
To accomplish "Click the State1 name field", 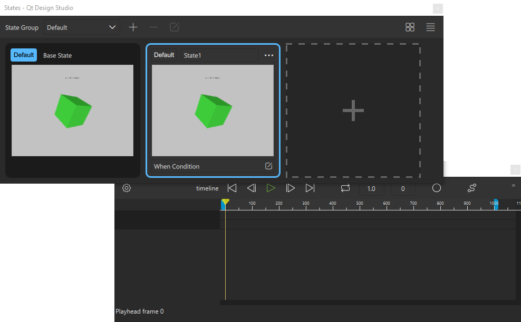I will [219, 55].
